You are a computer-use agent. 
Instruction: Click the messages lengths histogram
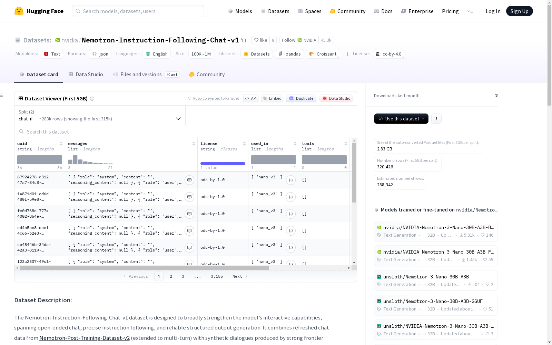tap(90, 160)
